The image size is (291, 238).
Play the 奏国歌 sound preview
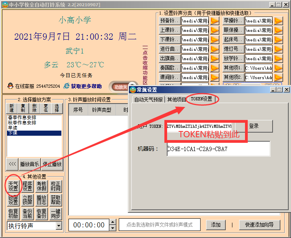point(215,68)
